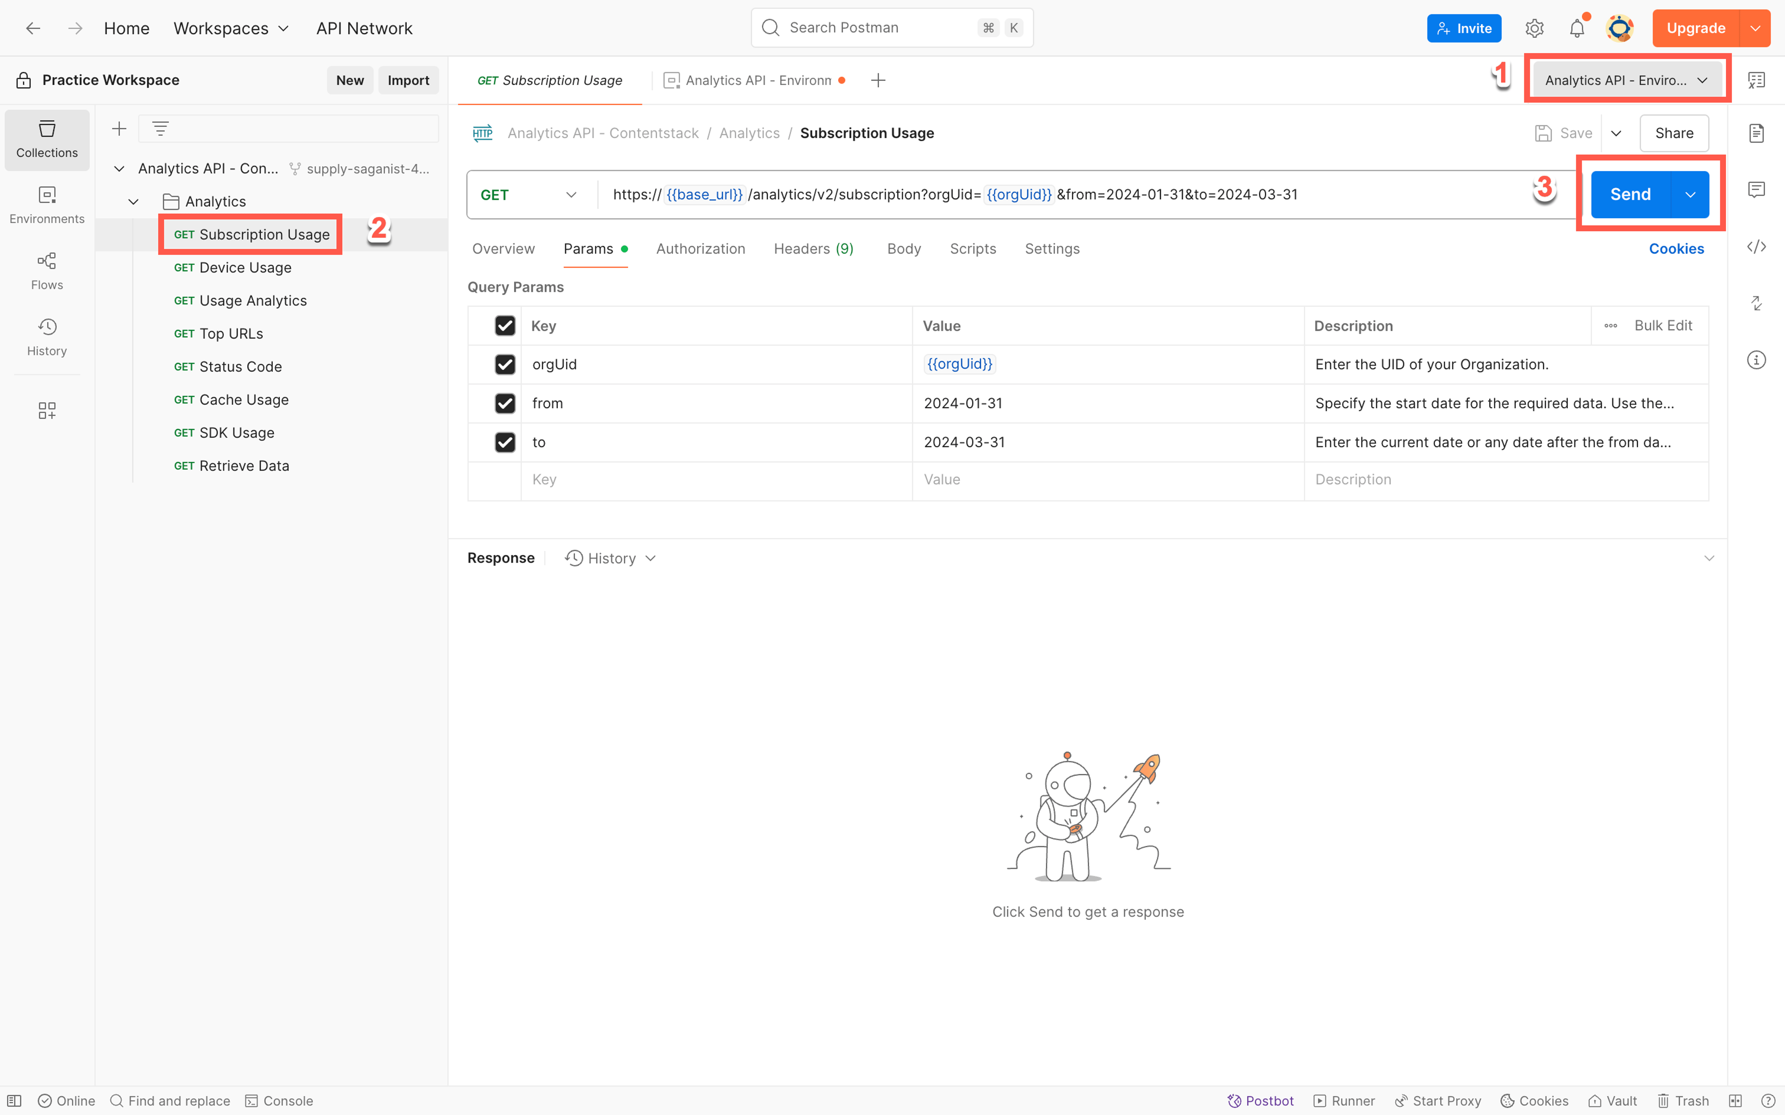Open the Save options dropdown arrow
The height and width of the screenshot is (1115, 1785).
(x=1616, y=133)
